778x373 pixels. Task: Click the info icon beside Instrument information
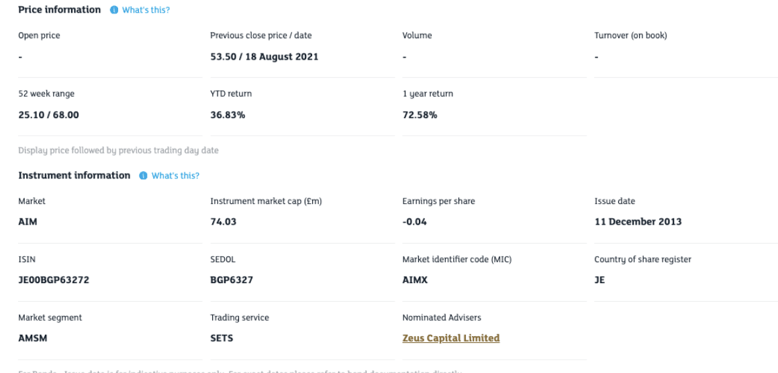(x=144, y=176)
